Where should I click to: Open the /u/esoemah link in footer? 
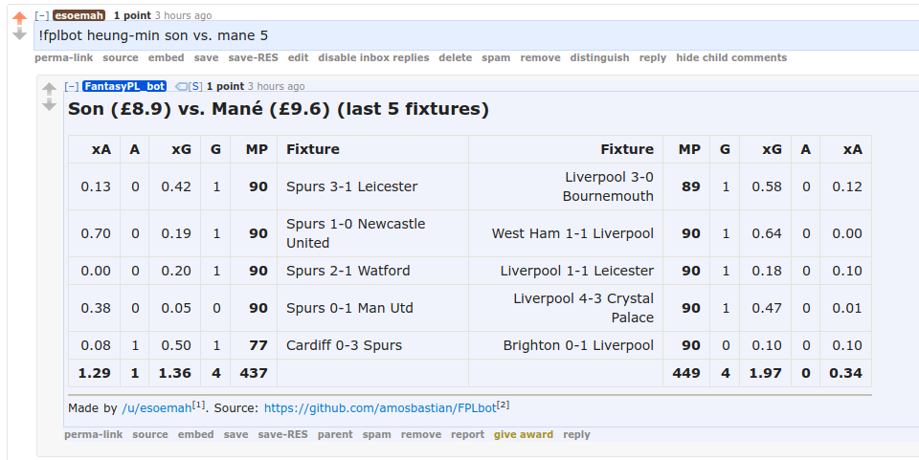pos(156,408)
